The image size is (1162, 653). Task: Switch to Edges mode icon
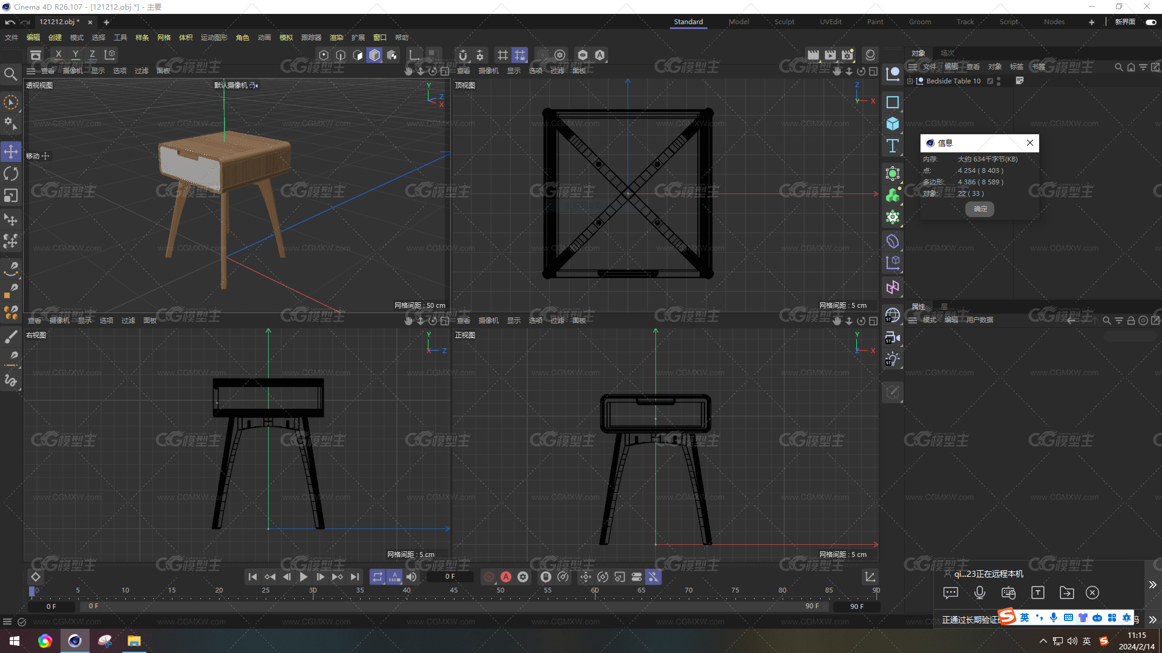[341, 55]
